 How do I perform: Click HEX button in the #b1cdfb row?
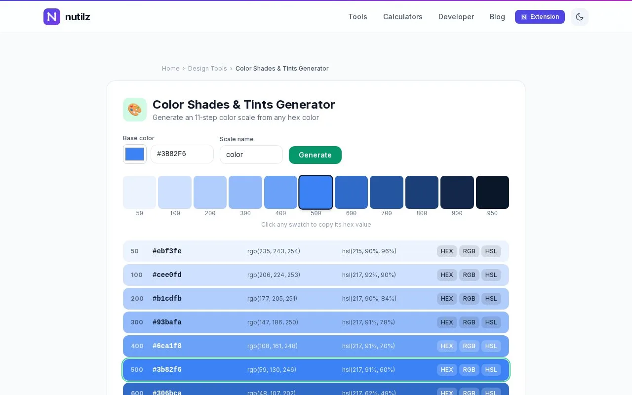click(447, 299)
